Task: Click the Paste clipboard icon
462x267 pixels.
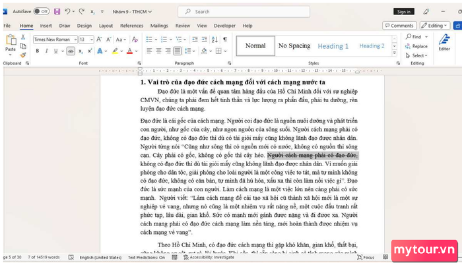Action: [11, 40]
